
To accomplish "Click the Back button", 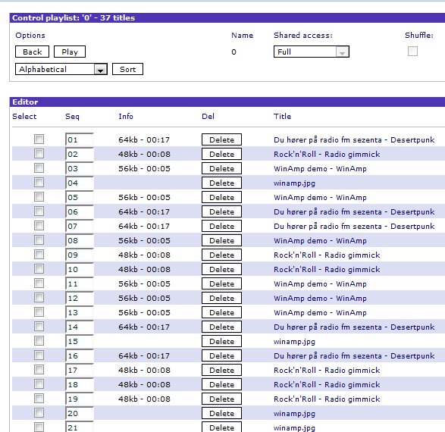I will 32,52.
